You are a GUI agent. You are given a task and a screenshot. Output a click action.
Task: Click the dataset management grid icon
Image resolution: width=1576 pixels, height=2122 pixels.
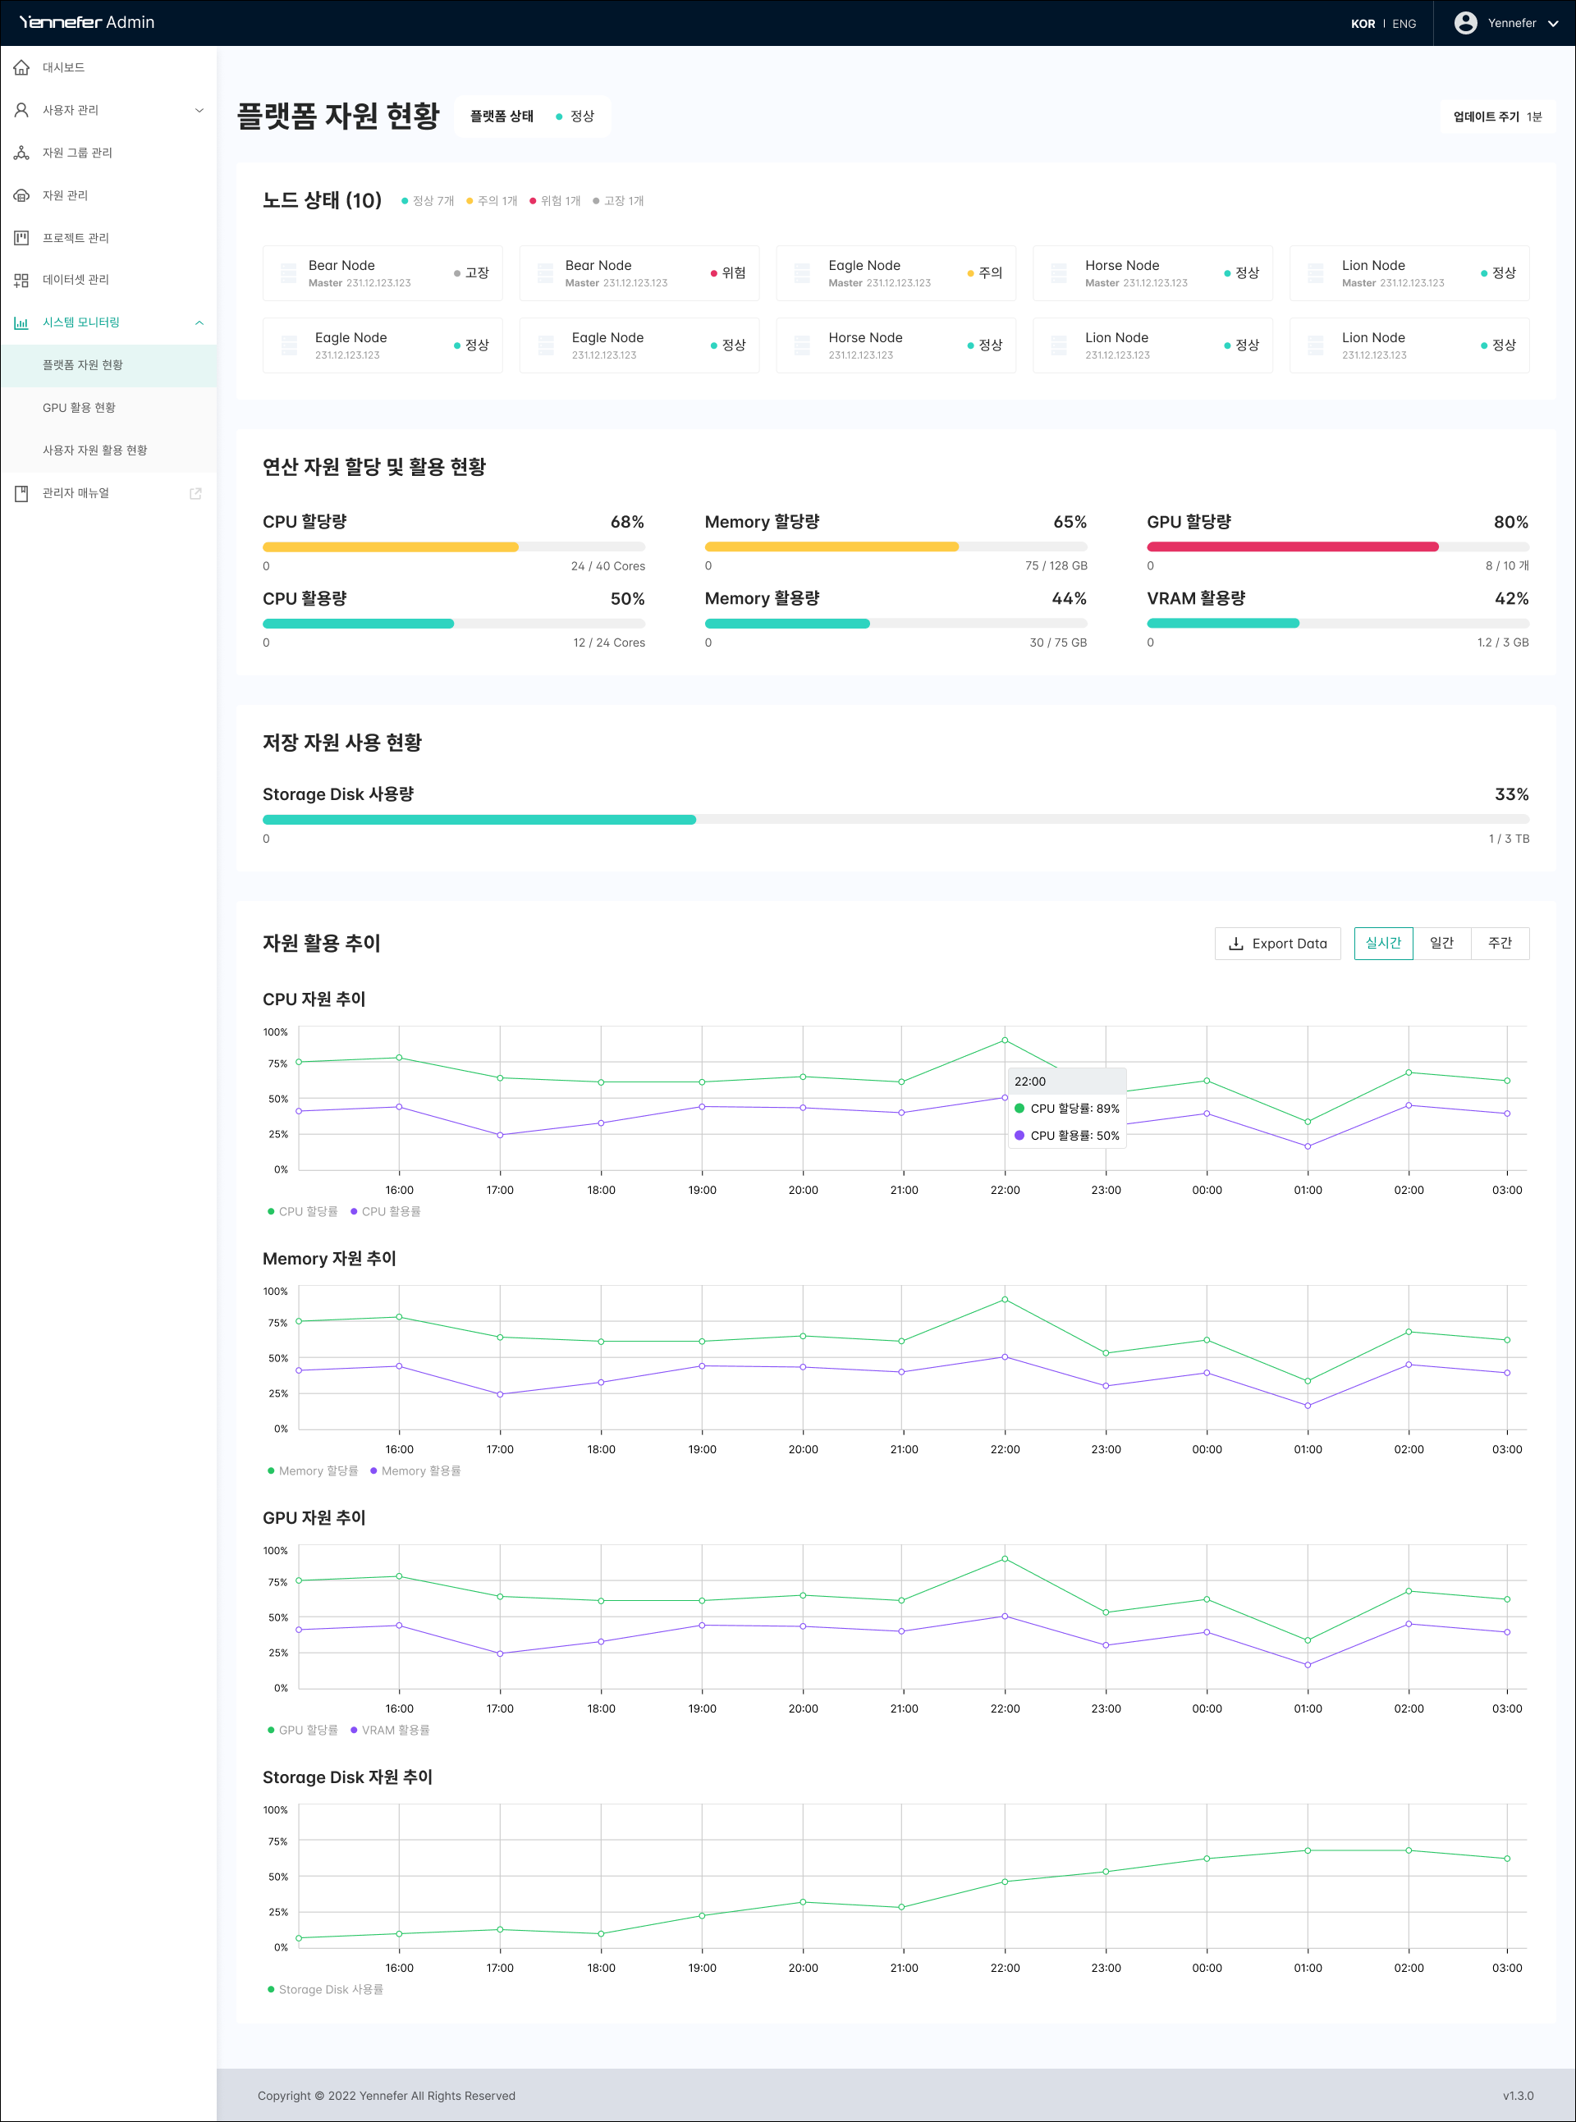(x=21, y=281)
